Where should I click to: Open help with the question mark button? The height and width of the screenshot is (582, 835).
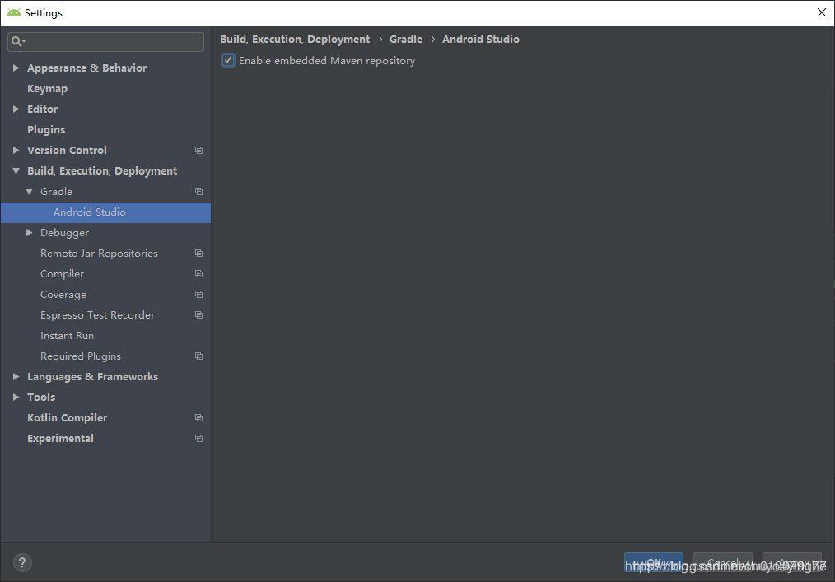(22, 562)
